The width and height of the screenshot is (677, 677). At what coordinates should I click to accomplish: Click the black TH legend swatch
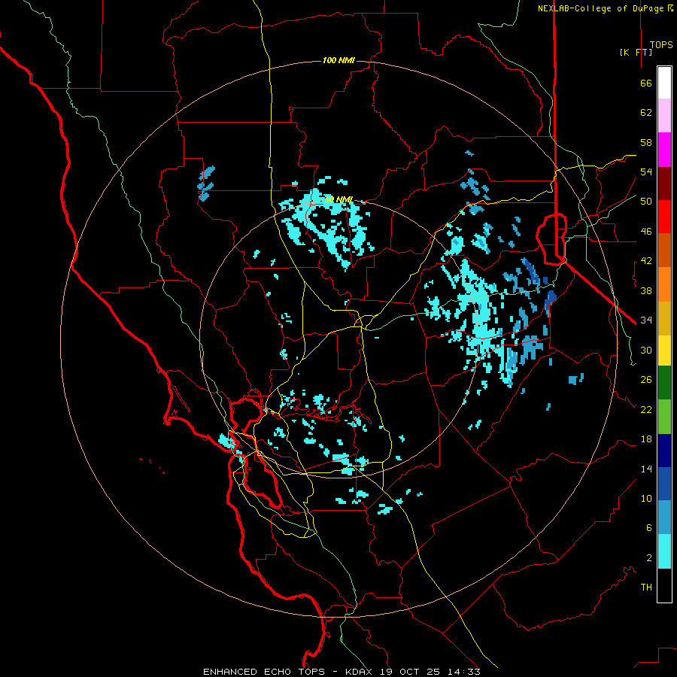coord(664,585)
